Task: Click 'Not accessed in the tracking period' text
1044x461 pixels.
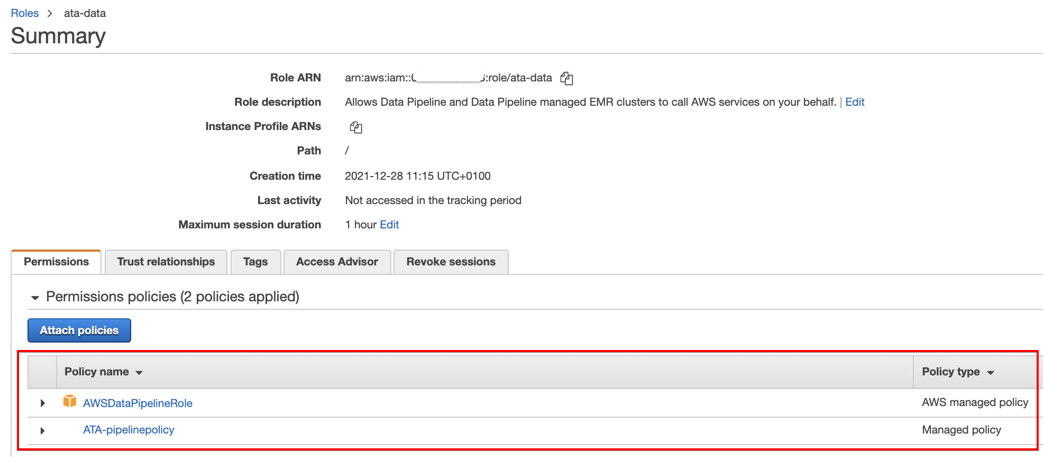Action: [x=433, y=200]
